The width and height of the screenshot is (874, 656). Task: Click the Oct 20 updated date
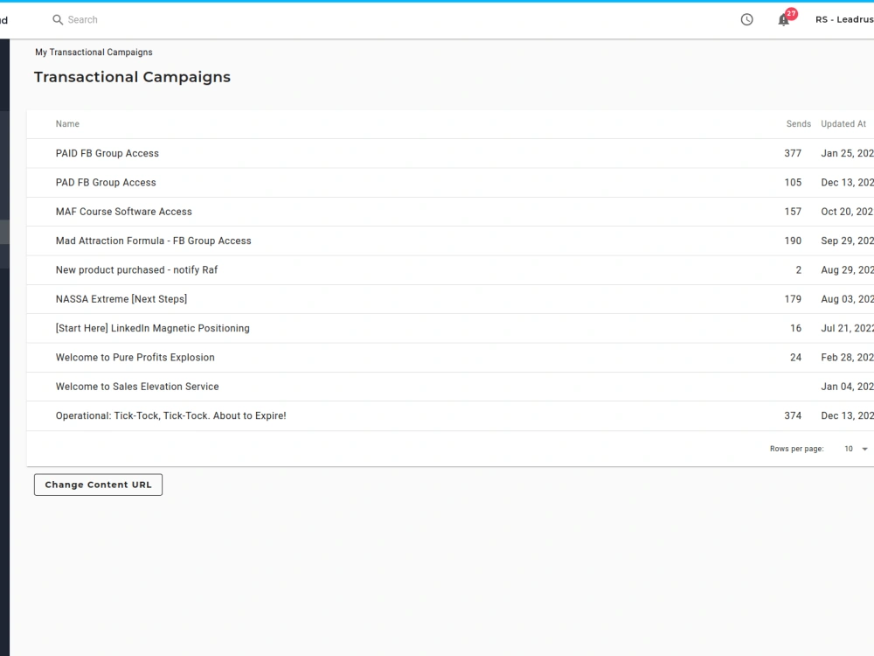pyautogui.click(x=847, y=212)
